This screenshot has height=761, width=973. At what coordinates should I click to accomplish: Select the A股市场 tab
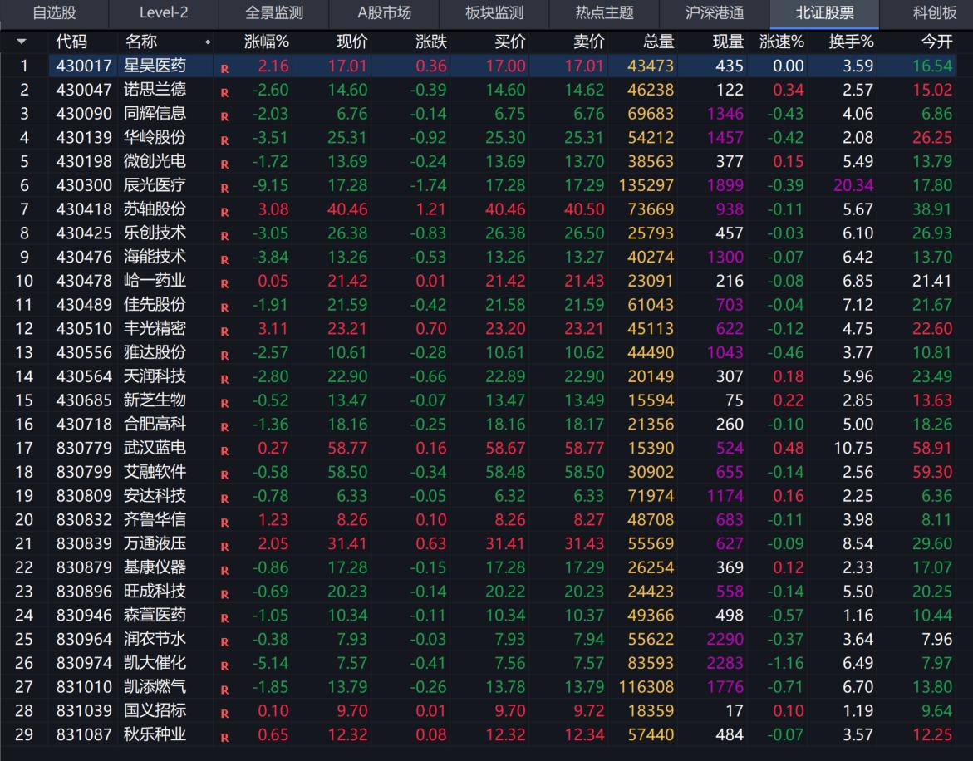[x=384, y=13]
